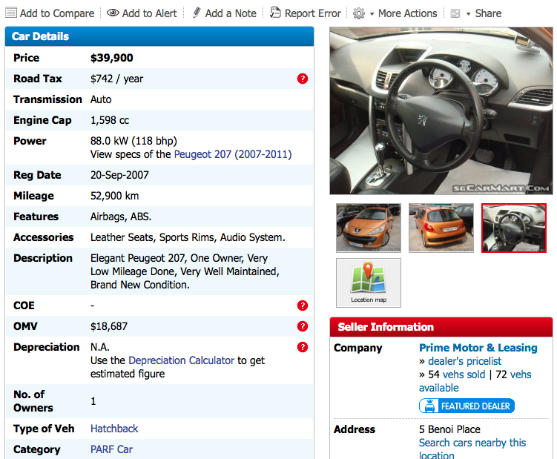Viewport: 557px width, 459px height.
Task: Click the mileage 52,900 km
Action: 114,196
